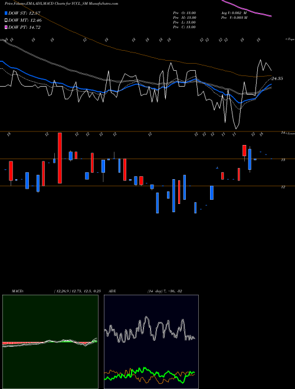Viewport: 295px width, 389px height.
Task: Click the 14 price axis label
Action: tap(283, 133)
